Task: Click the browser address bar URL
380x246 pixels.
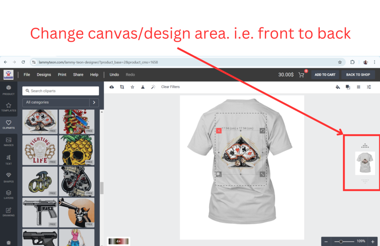Action: click(98, 62)
